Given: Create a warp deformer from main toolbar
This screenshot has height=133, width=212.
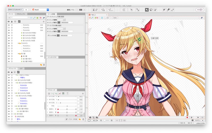Looking at the screenshot, I should (x=124, y=10).
